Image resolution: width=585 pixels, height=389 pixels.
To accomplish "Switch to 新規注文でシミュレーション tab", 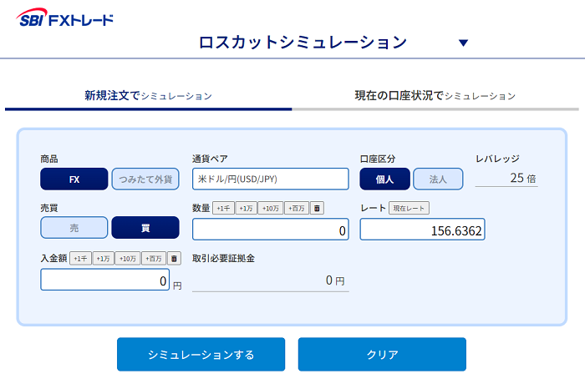I will pos(148,96).
